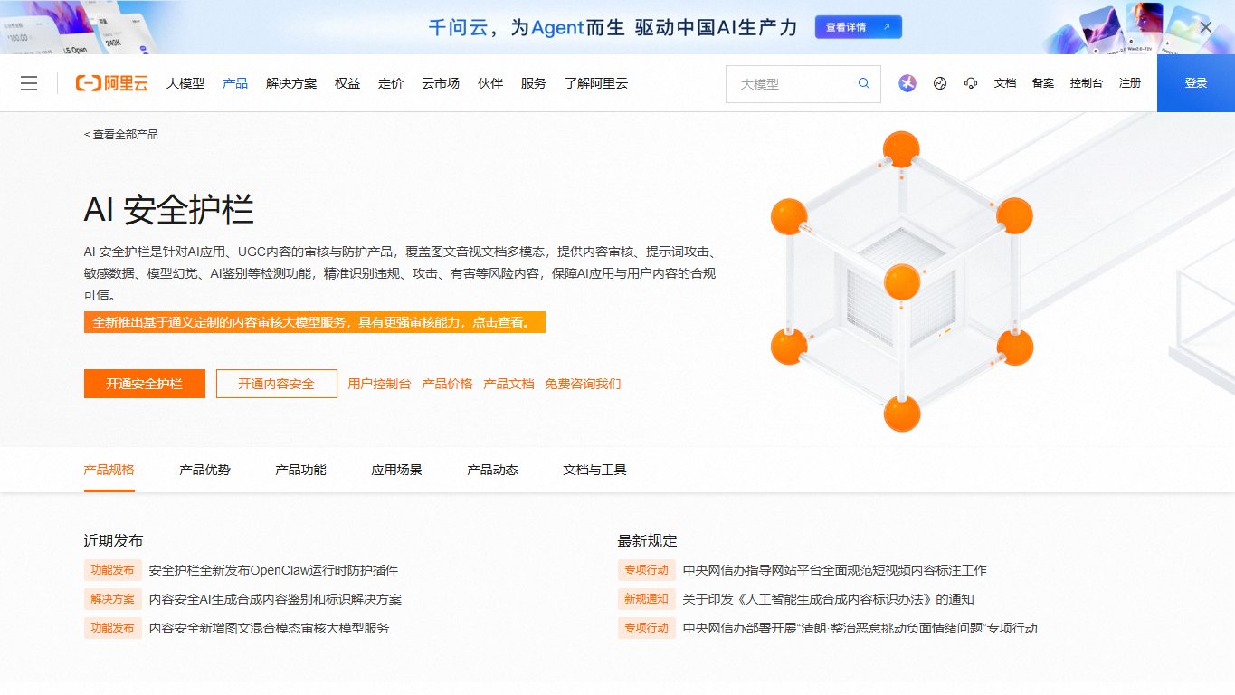This screenshot has height=695, width=1235.
Task: Open the 产品文档 link
Action: [x=508, y=384]
